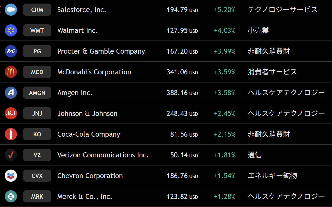Open the AMGN ticker symbol
Image resolution: width=332 pixels, height=207 pixels.
tap(37, 93)
